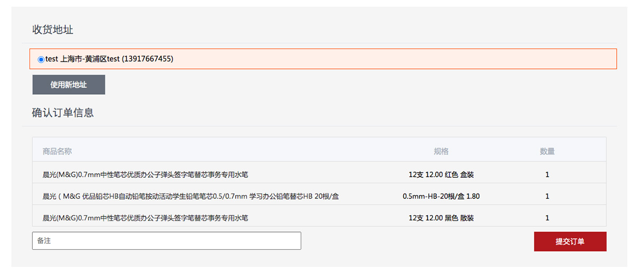Click the 12支 12.00 红色 盒装 spec
This screenshot has height=272, width=633.
(x=441, y=175)
